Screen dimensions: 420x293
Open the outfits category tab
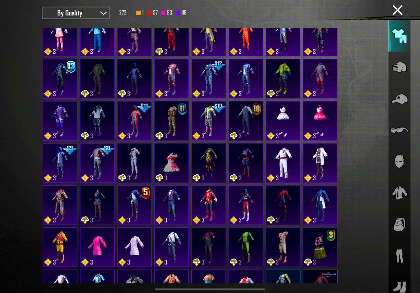tap(399, 36)
